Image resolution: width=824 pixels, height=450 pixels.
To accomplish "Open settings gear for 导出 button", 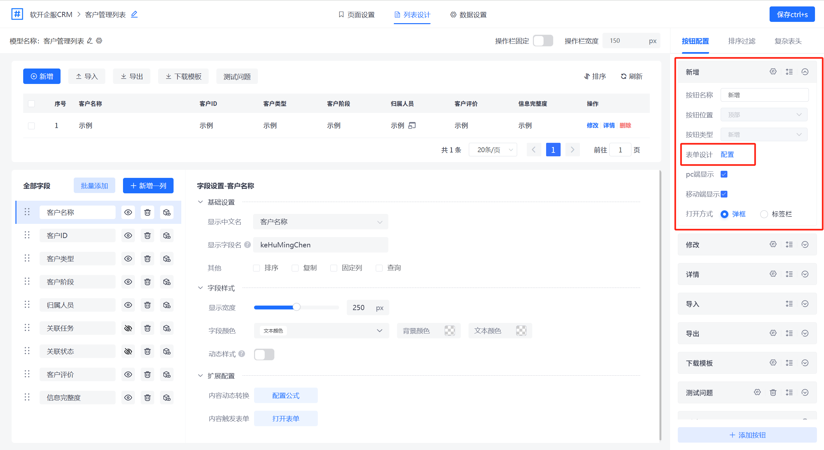I will [773, 333].
